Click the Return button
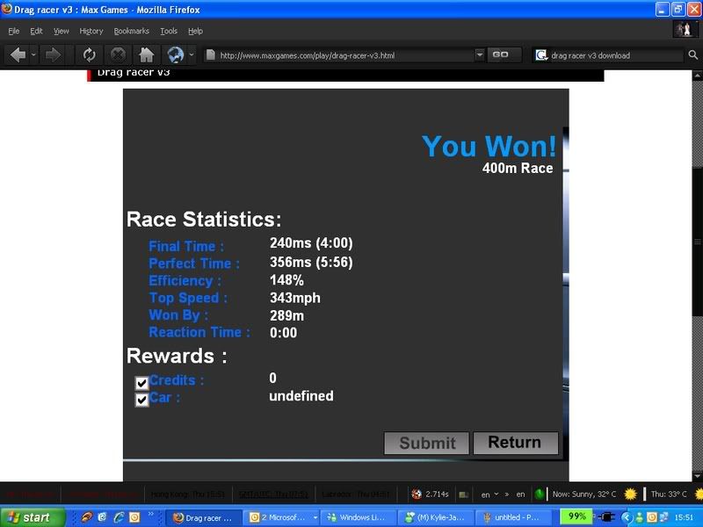The width and height of the screenshot is (703, 527). pyautogui.click(x=515, y=443)
